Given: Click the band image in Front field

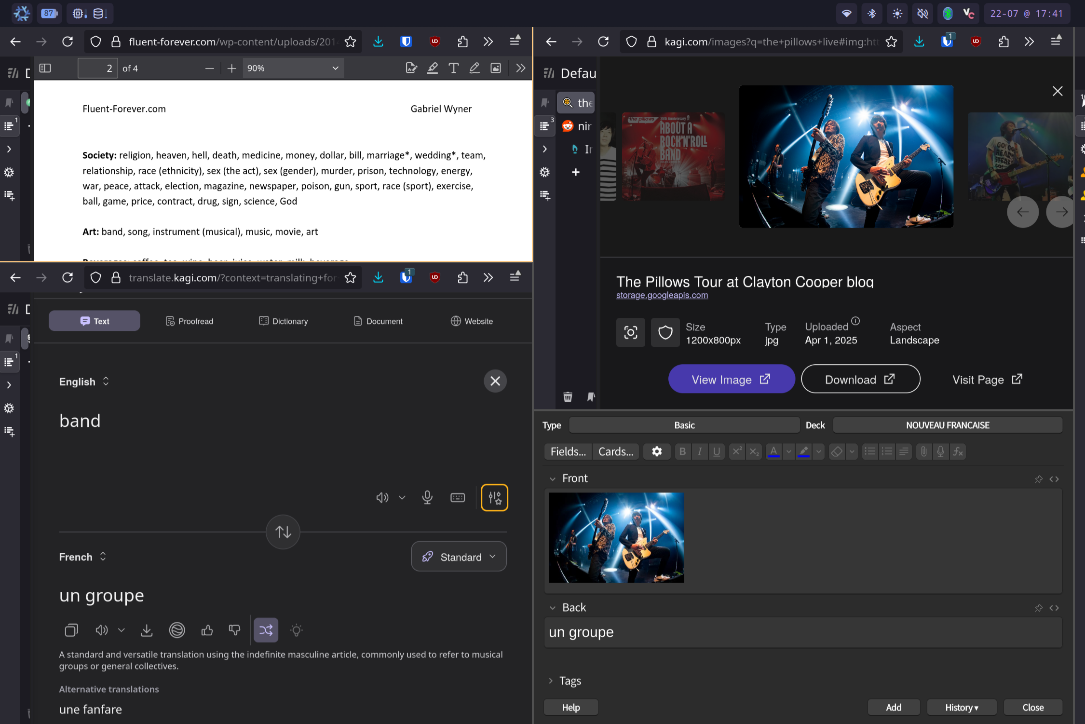Looking at the screenshot, I should click(616, 537).
